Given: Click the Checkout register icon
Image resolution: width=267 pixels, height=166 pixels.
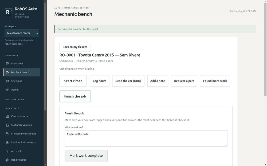Looking at the screenshot, I should click(7, 81).
